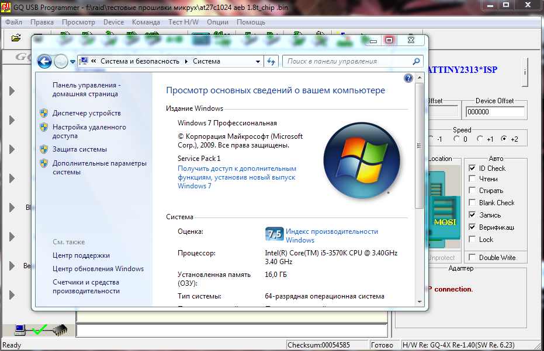Open Защита системы link
544x351 pixels.
coord(80,149)
